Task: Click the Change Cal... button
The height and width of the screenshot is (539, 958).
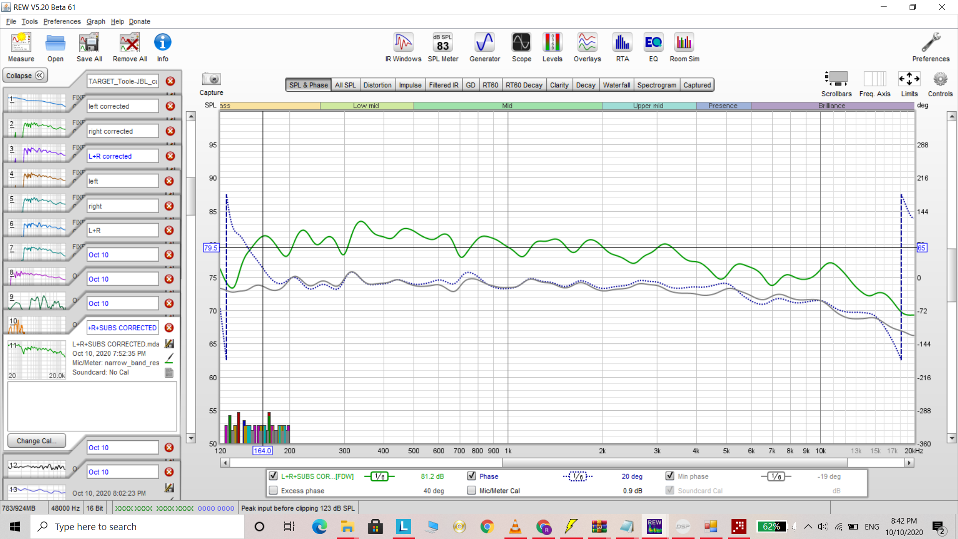Action: (36, 441)
